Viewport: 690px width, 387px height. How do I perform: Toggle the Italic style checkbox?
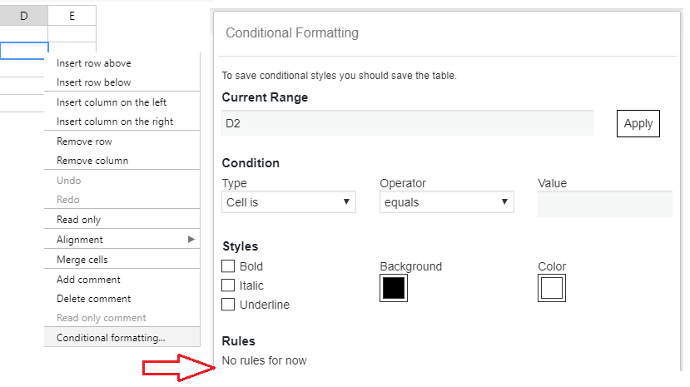coord(228,285)
